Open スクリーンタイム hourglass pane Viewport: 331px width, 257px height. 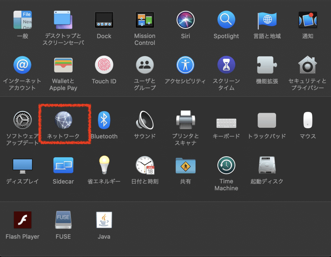[226, 65]
